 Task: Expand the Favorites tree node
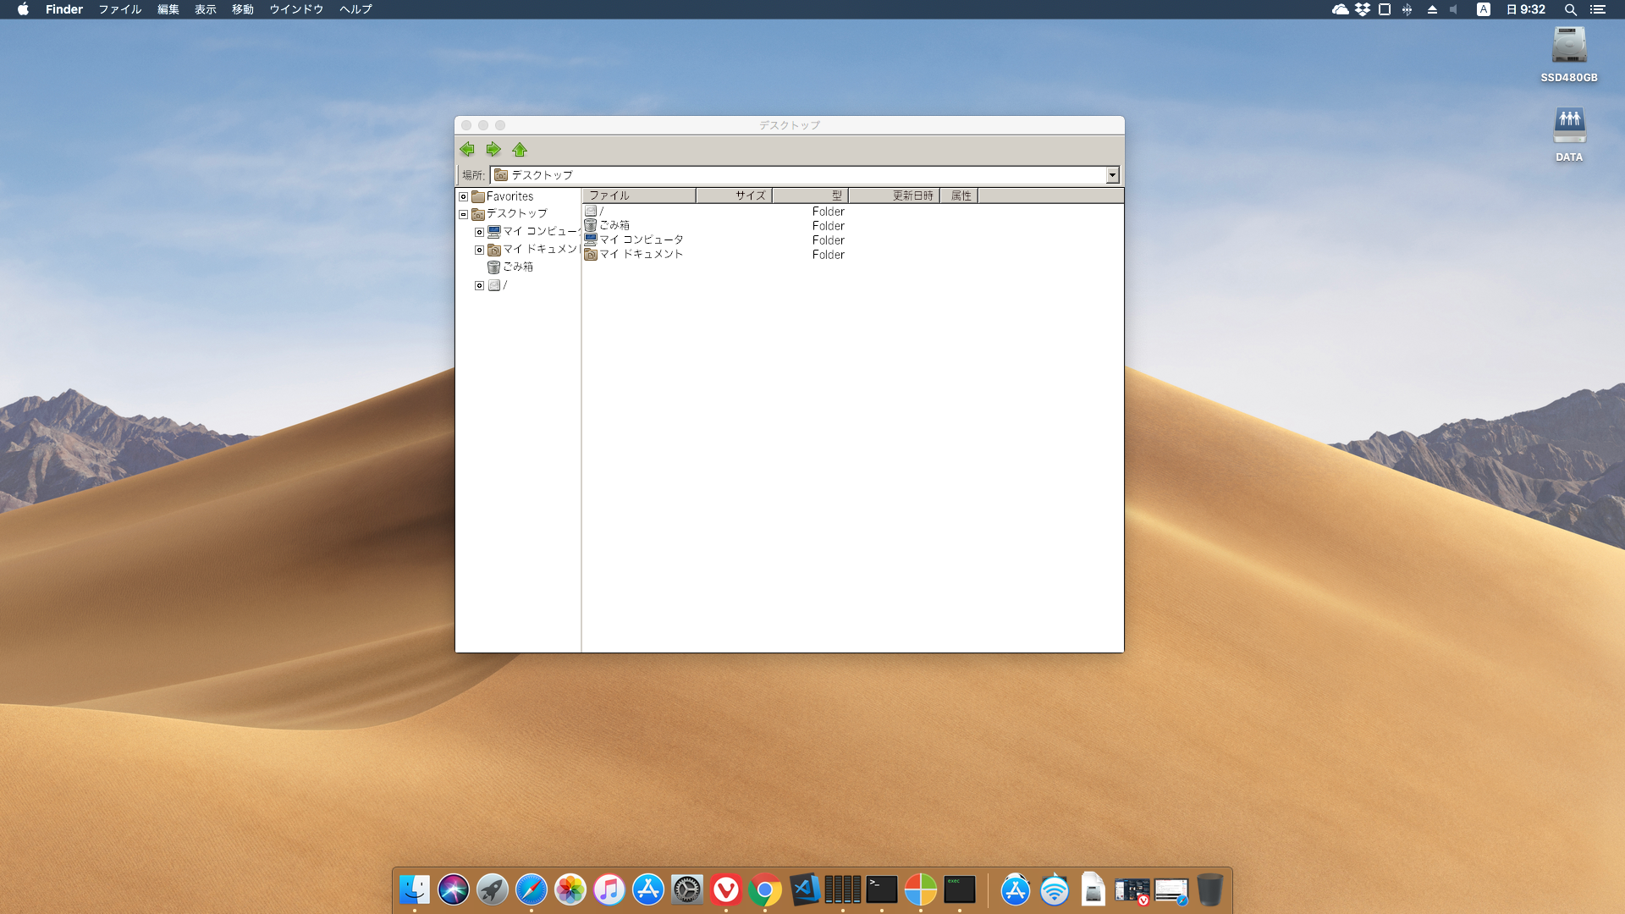tap(463, 196)
